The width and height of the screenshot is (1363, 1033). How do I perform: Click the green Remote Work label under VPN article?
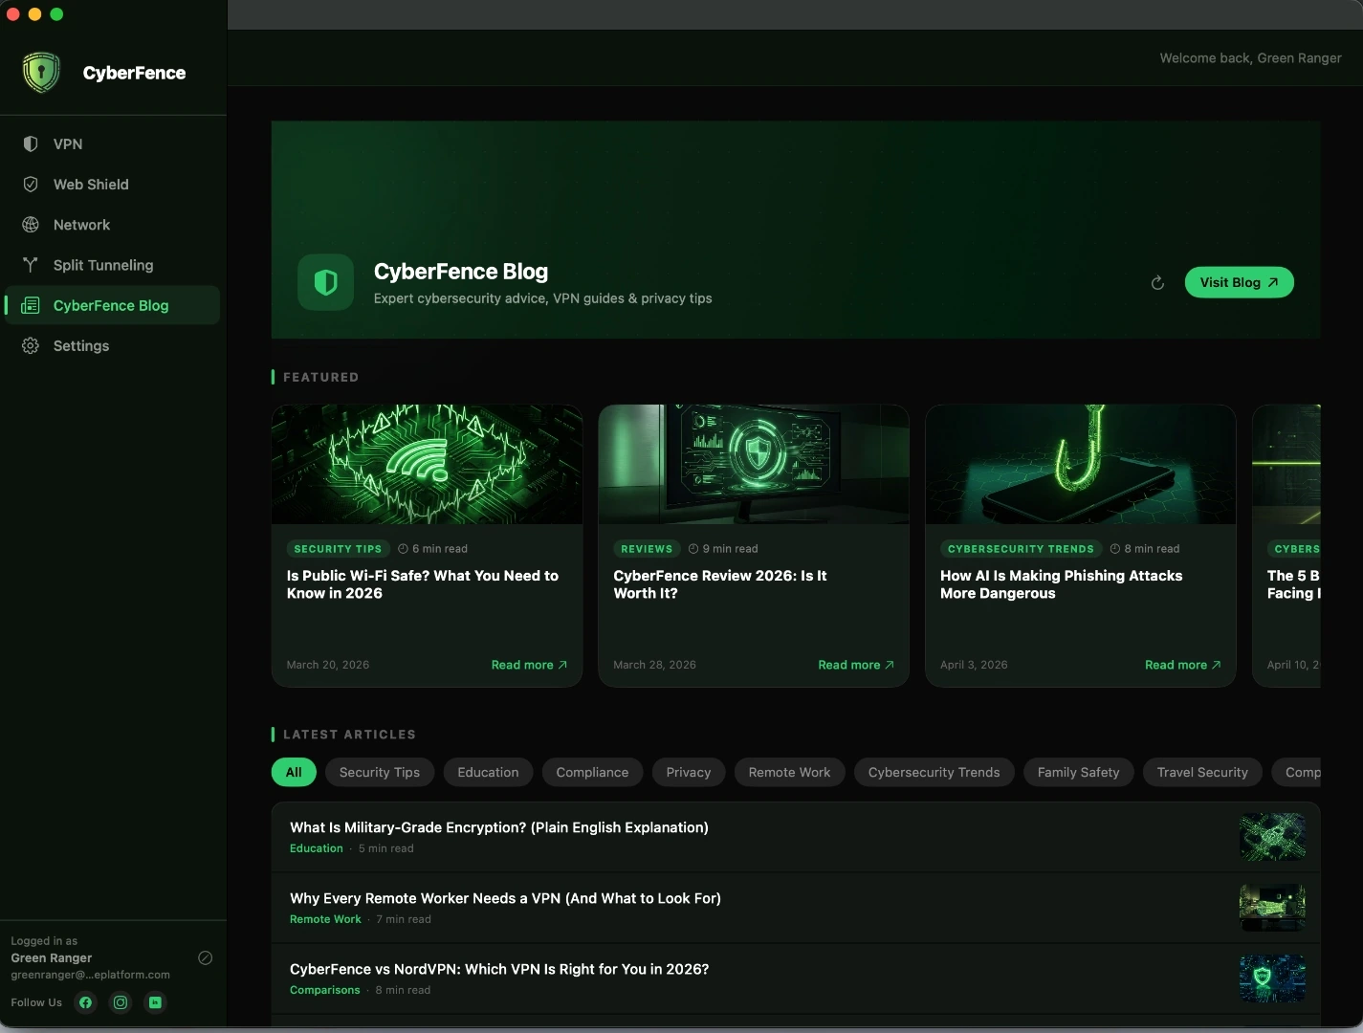coord(325,919)
